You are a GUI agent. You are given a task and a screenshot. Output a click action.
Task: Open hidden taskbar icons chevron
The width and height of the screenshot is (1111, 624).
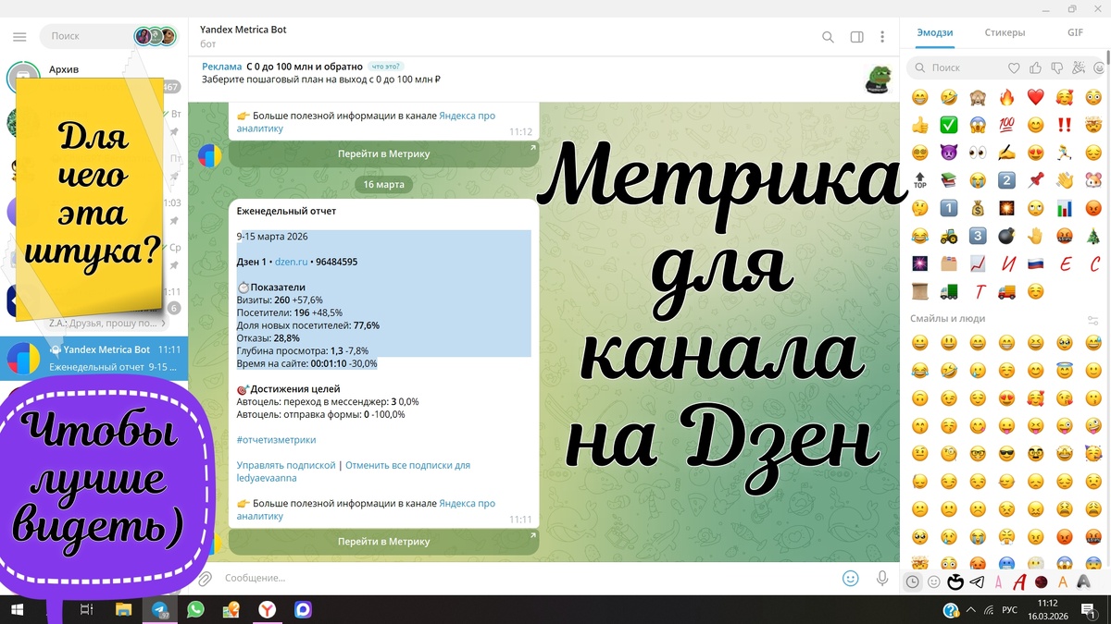(x=971, y=610)
